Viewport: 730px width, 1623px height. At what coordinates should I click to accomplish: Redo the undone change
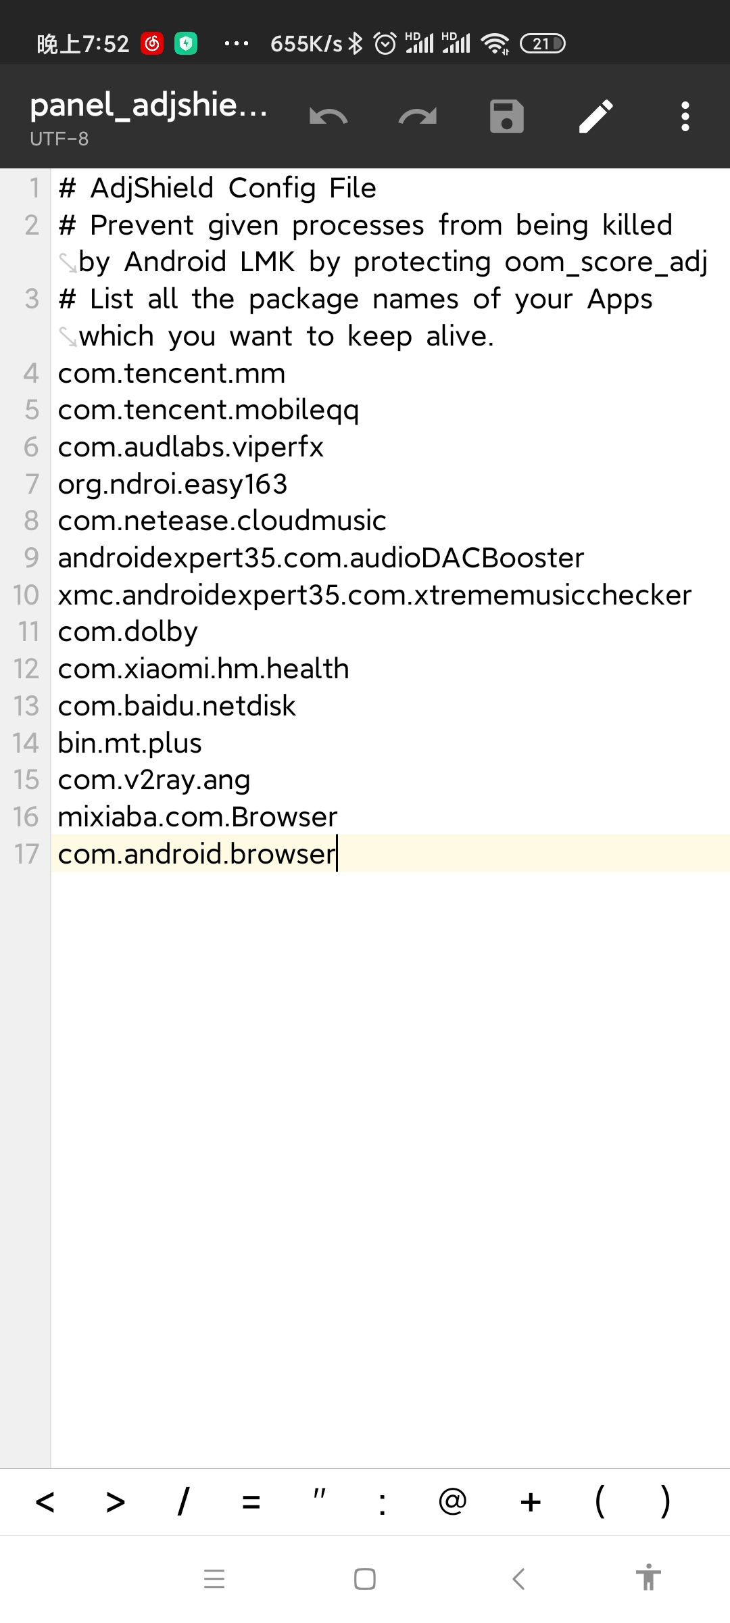pos(418,116)
